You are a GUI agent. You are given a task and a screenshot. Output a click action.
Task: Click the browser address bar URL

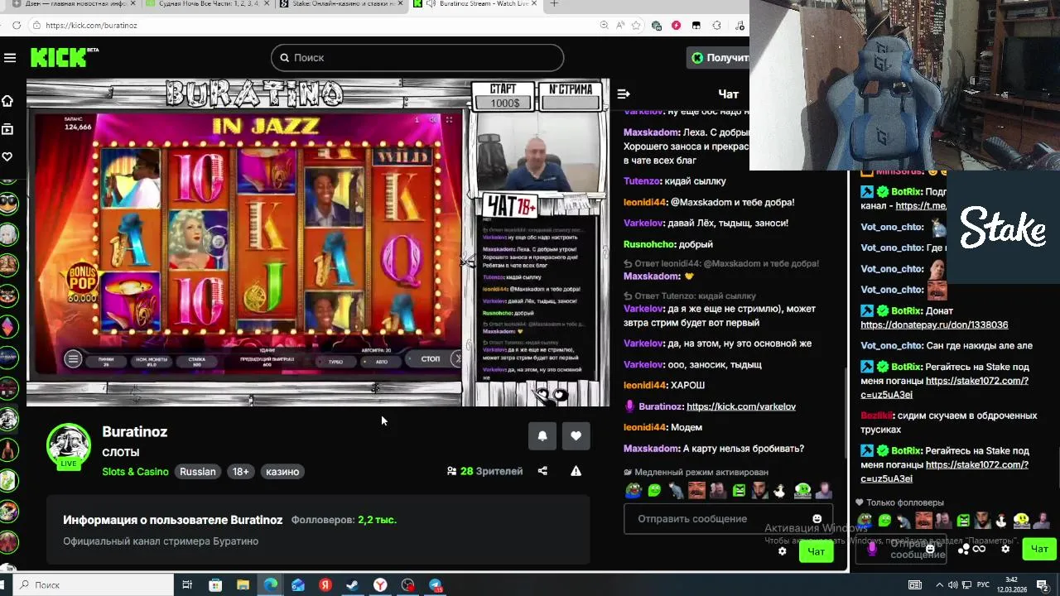(x=91, y=26)
